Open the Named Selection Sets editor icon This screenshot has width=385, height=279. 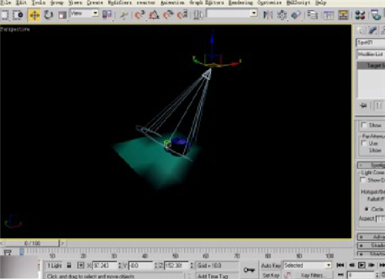click(x=199, y=15)
